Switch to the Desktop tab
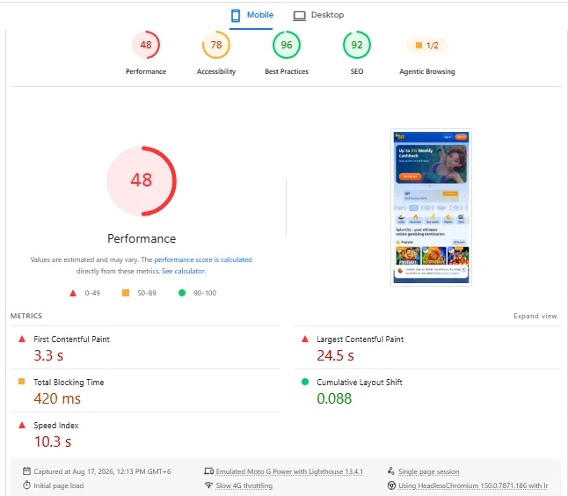The height and width of the screenshot is (496, 568). pos(318,15)
